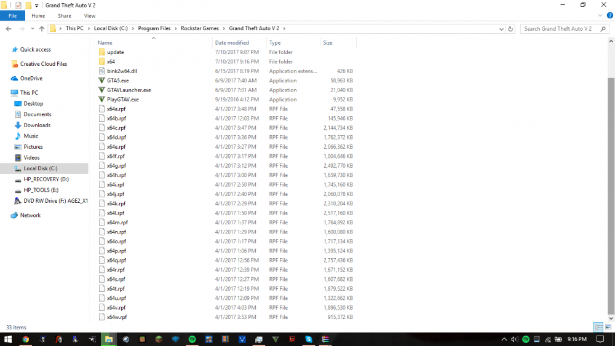Switch to the Share ribbon tab

click(x=65, y=16)
